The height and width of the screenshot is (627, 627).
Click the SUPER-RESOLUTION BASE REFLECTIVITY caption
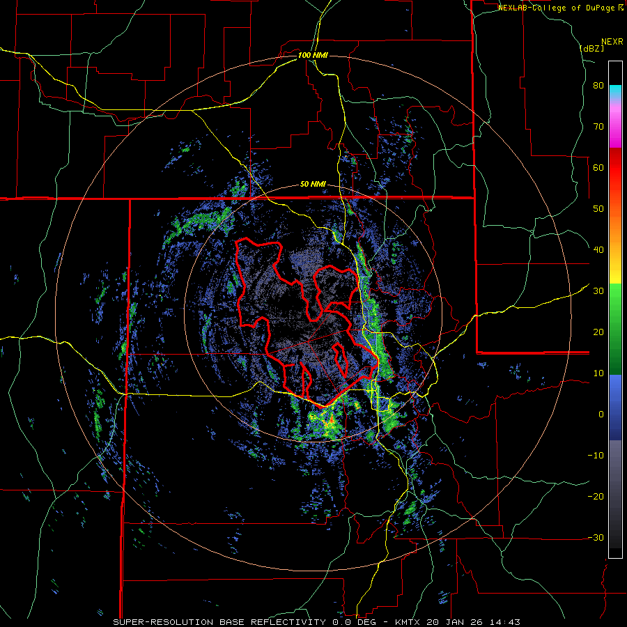tap(219, 622)
